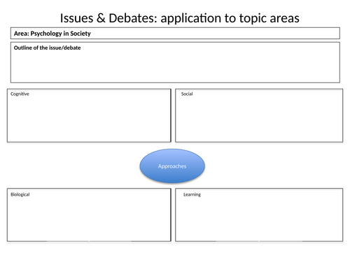Click inside the Social box
Screen dimensions: 350x262
point(259,115)
